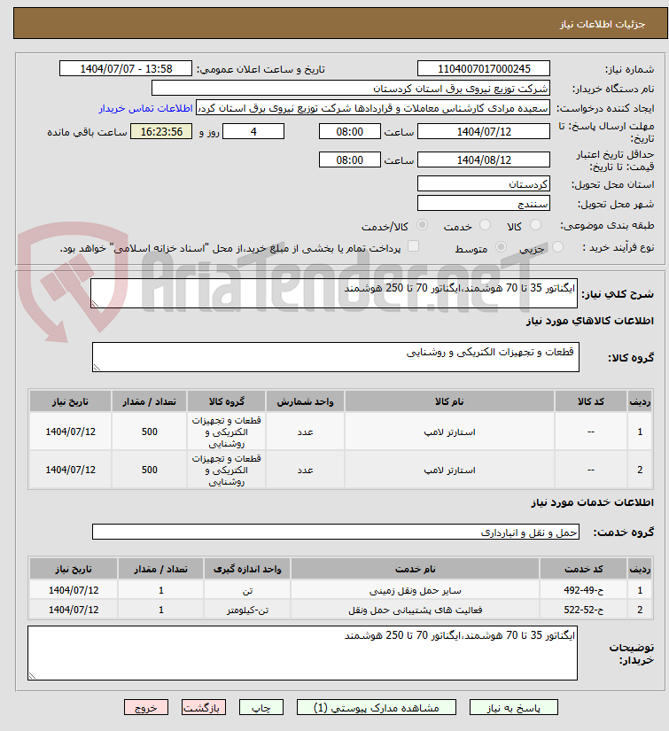Click the price validity time 08:00 field

350,159
